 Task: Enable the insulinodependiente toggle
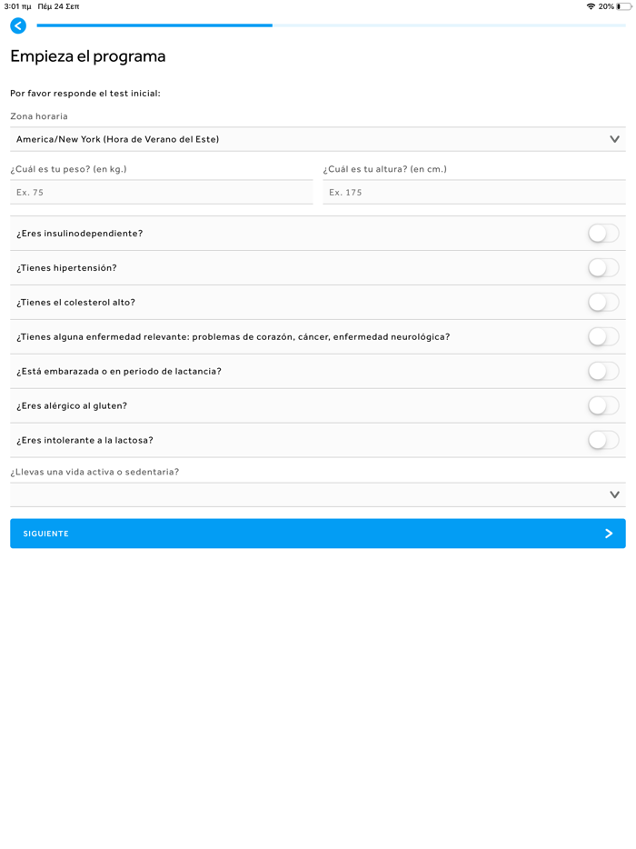(603, 234)
